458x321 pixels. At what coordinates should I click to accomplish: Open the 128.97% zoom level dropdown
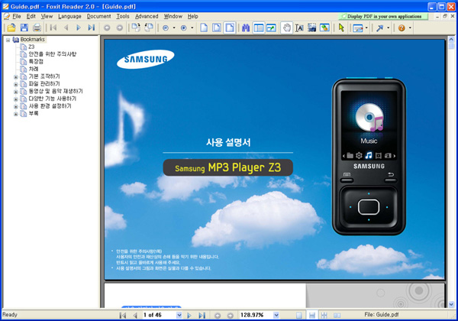tap(276, 315)
